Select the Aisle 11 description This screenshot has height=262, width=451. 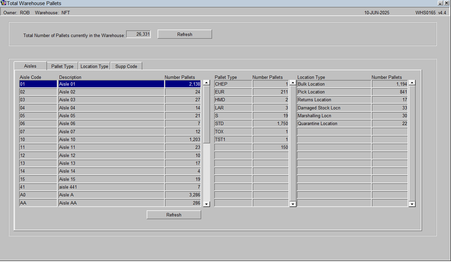point(111,147)
